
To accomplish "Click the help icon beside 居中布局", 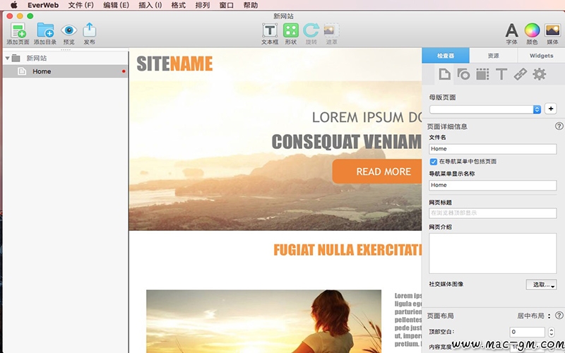I will pyautogui.click(x=559, y=316).
